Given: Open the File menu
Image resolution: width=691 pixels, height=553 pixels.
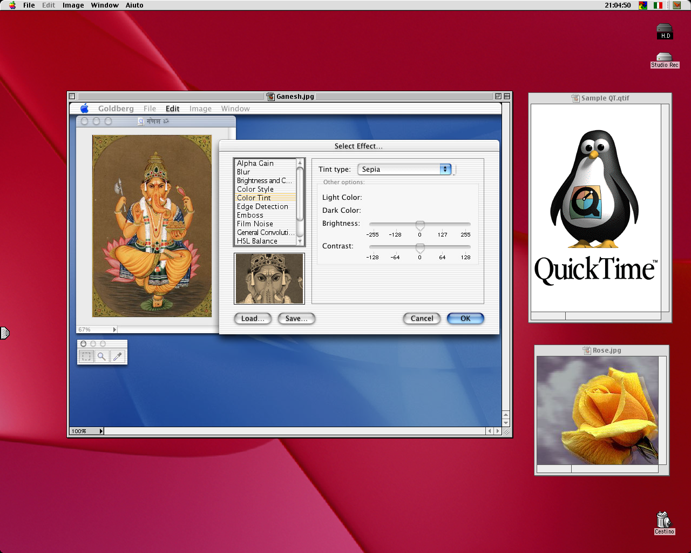Looking at the screenshot, I should (x=29, y=5).
